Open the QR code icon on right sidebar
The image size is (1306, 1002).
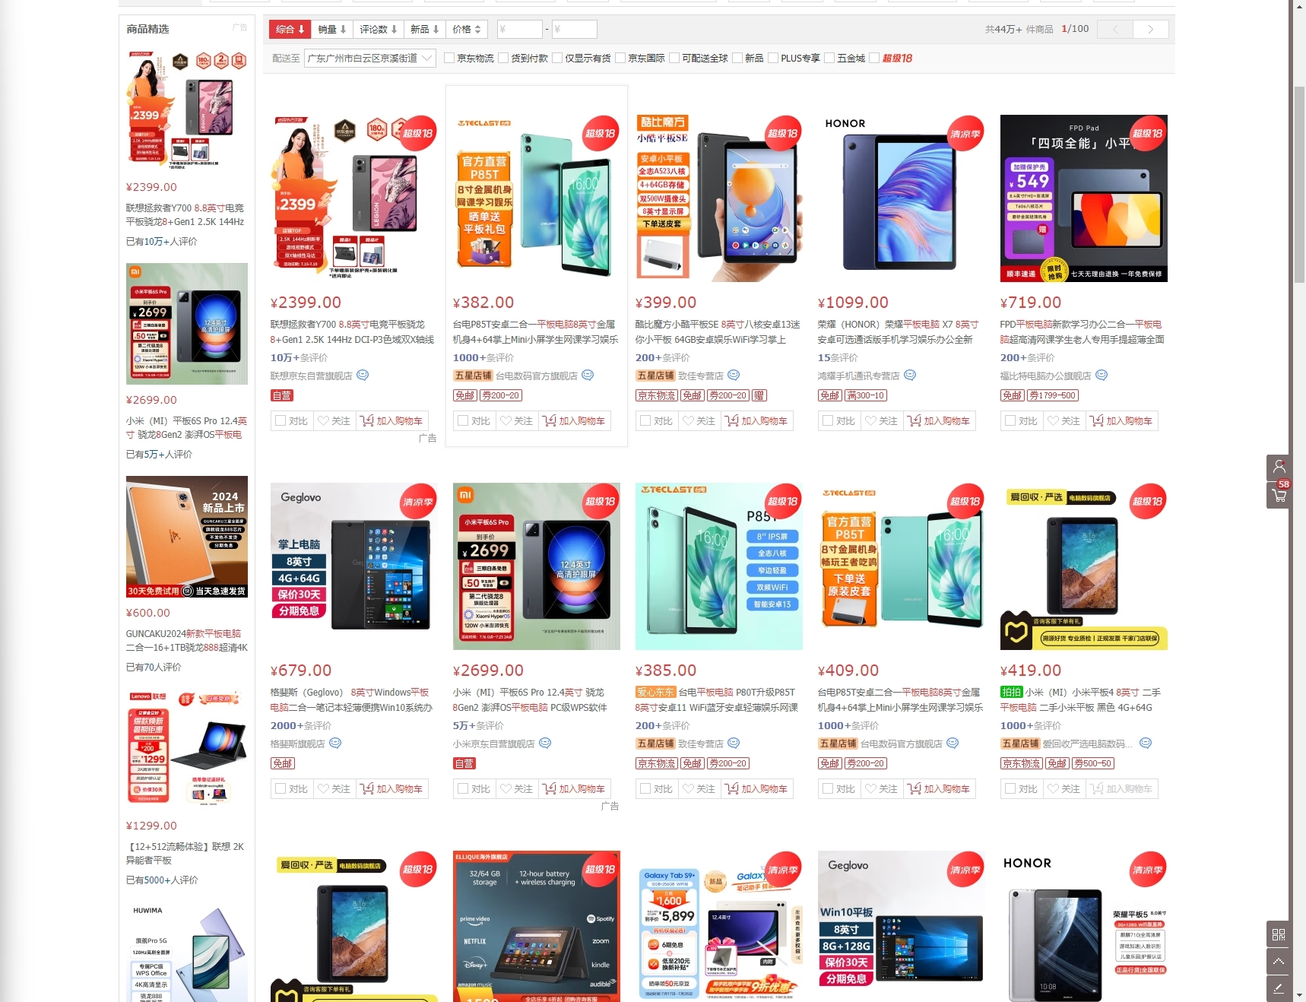1279,934
